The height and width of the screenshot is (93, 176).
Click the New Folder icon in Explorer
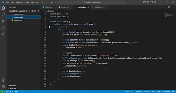pyautogui.click(x=32, y=11)
